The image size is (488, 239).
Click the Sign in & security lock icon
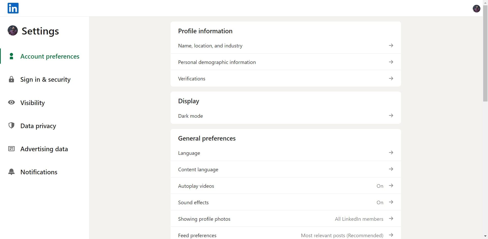[11, 79]
